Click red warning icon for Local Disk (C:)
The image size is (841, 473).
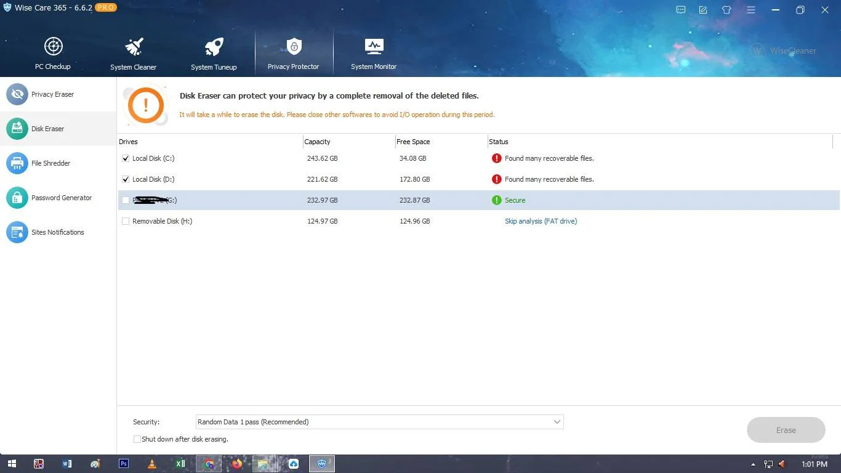[497, 158]
